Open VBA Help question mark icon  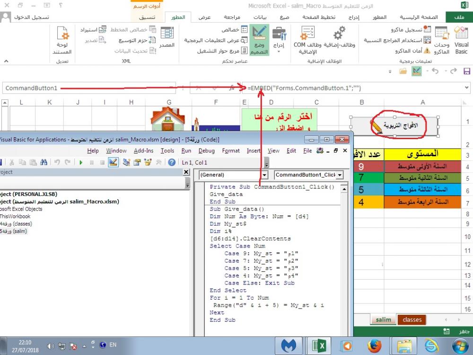point(172,163)
